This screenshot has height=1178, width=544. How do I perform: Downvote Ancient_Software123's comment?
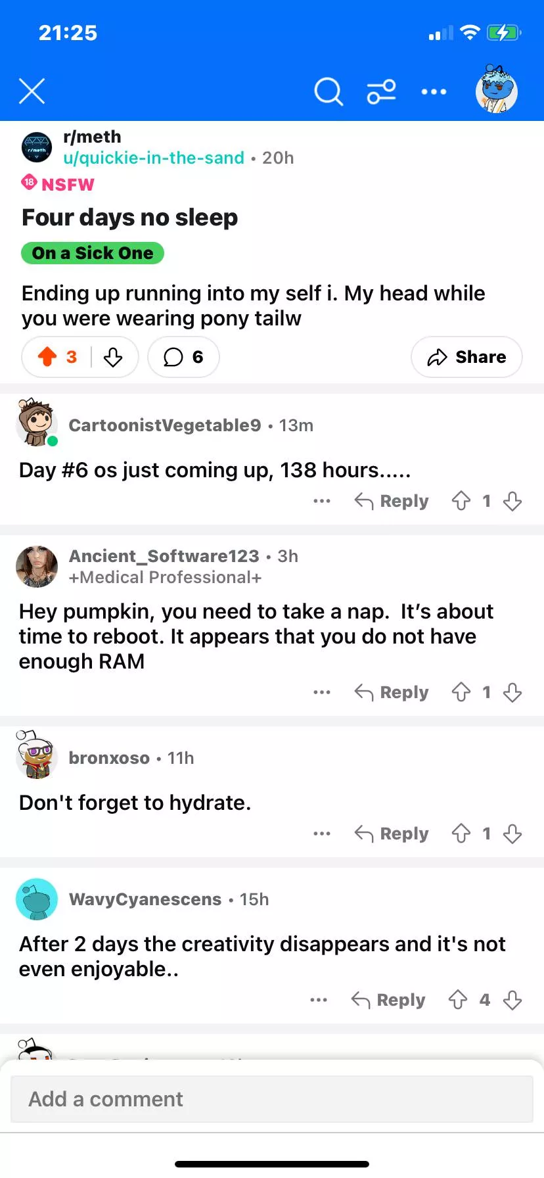(512, 692)
